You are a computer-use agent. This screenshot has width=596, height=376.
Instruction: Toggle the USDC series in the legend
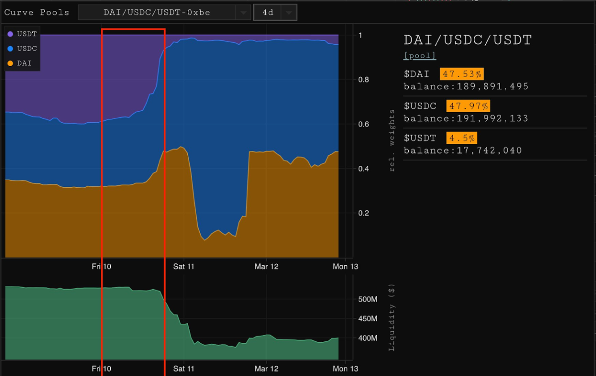tap(22, 49)
